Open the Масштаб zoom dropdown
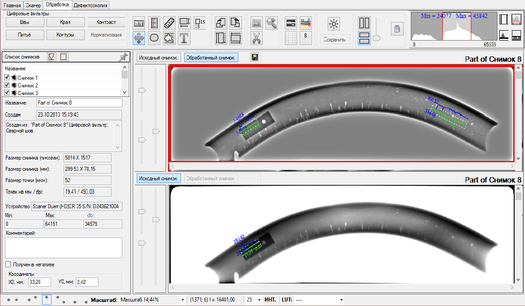This screenshot has width=525, height=306. tap(183, 300)
